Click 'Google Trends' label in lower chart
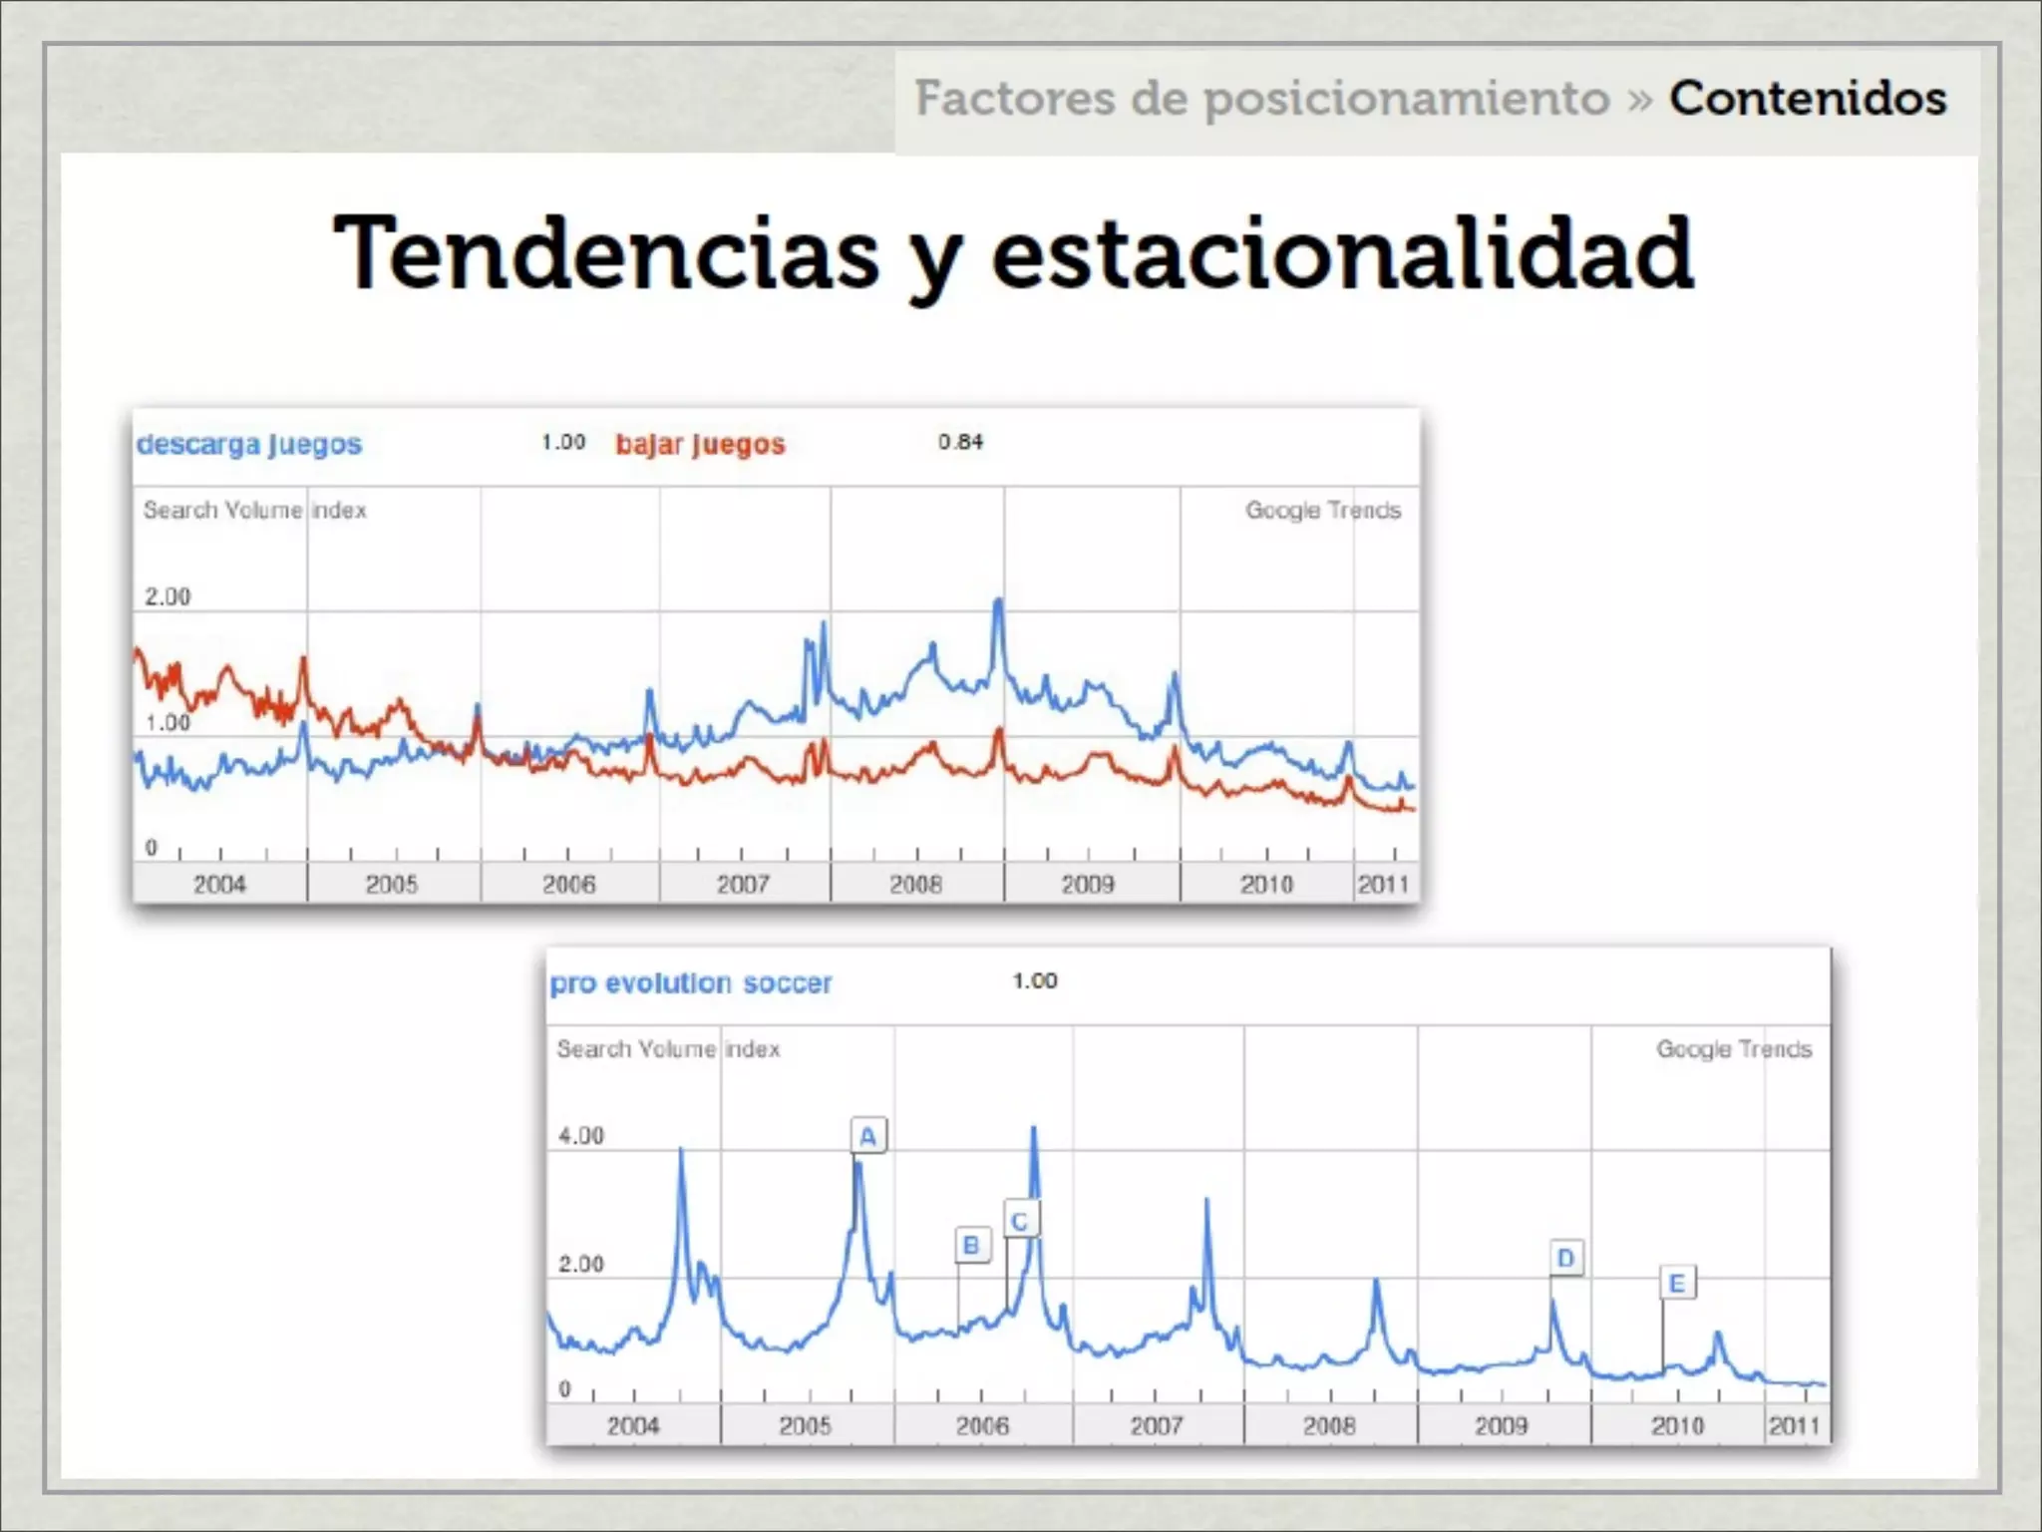Screen dimensions: 2042x1532 (1734, 1049)
